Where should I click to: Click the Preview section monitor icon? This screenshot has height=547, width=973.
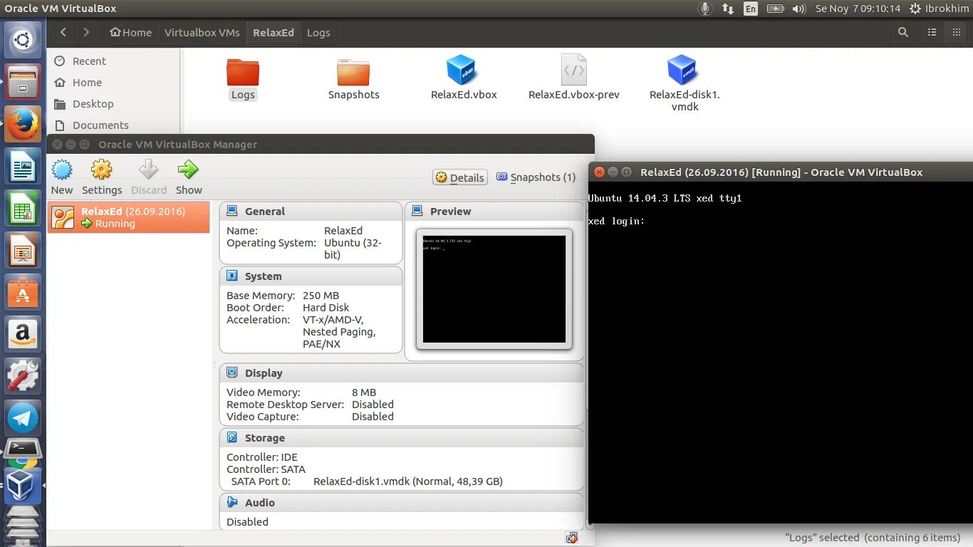coord(417,212)
